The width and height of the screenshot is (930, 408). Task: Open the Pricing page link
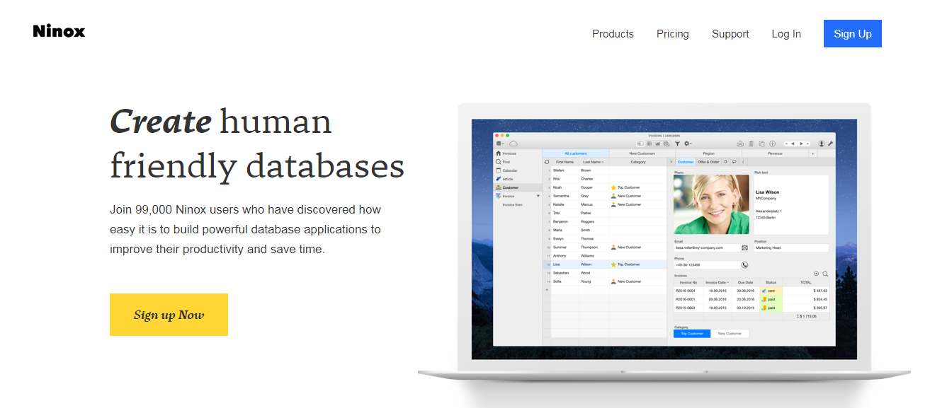point(672,34)
